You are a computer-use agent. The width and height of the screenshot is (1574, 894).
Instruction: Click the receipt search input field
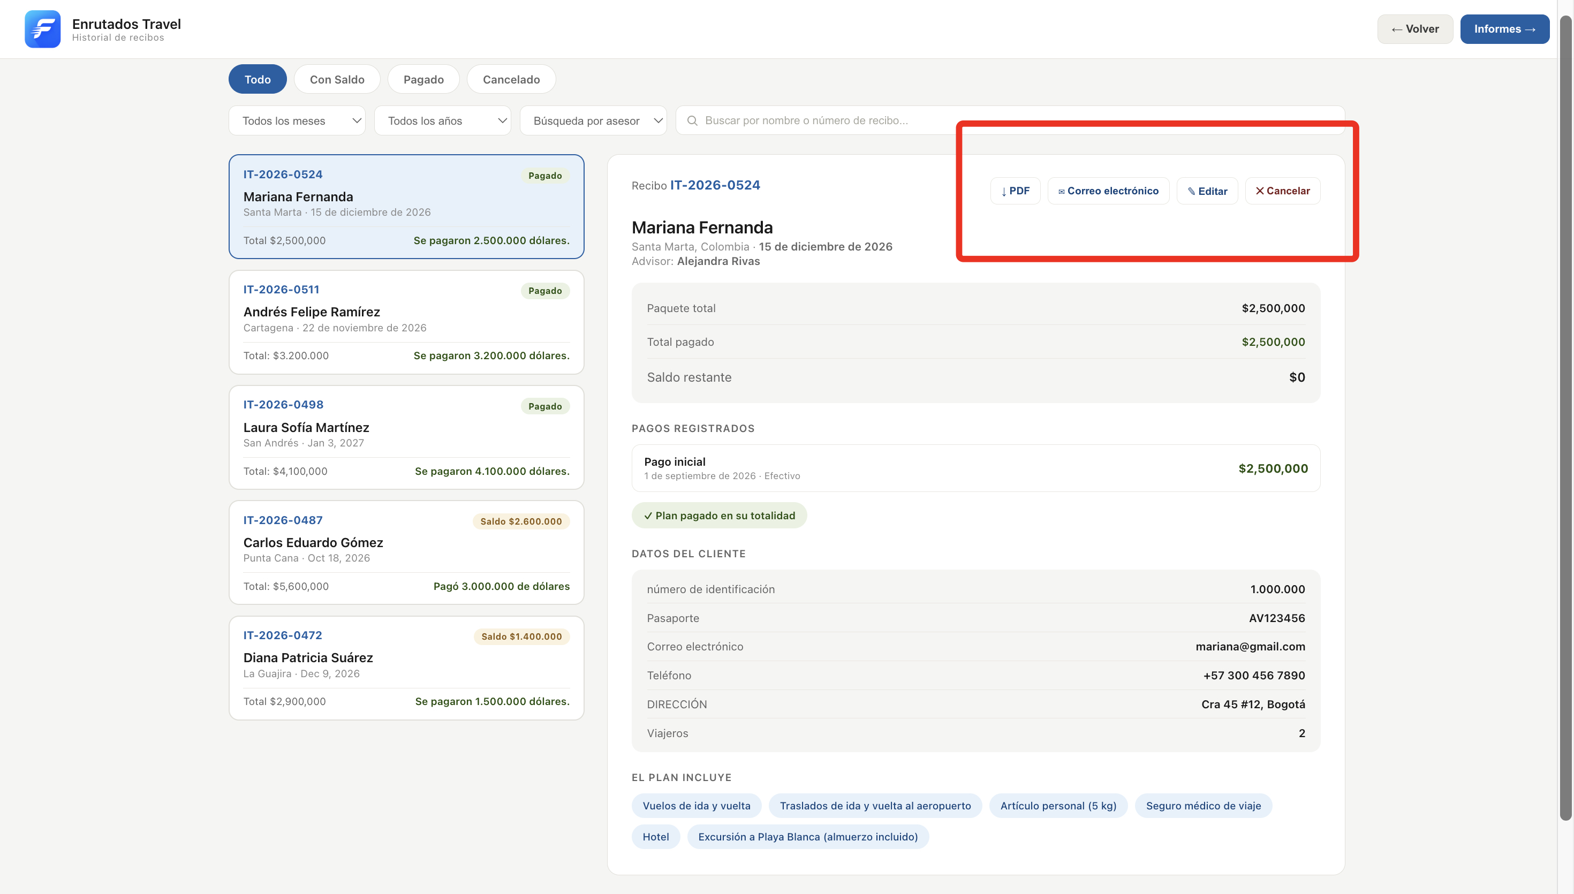point(1010,121)
